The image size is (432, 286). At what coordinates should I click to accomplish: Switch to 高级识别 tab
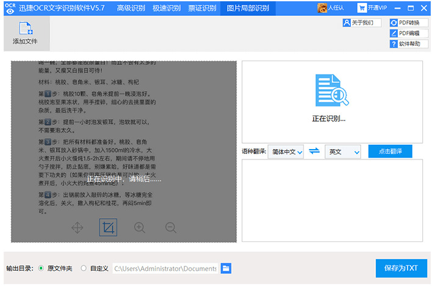pos(131,8)
